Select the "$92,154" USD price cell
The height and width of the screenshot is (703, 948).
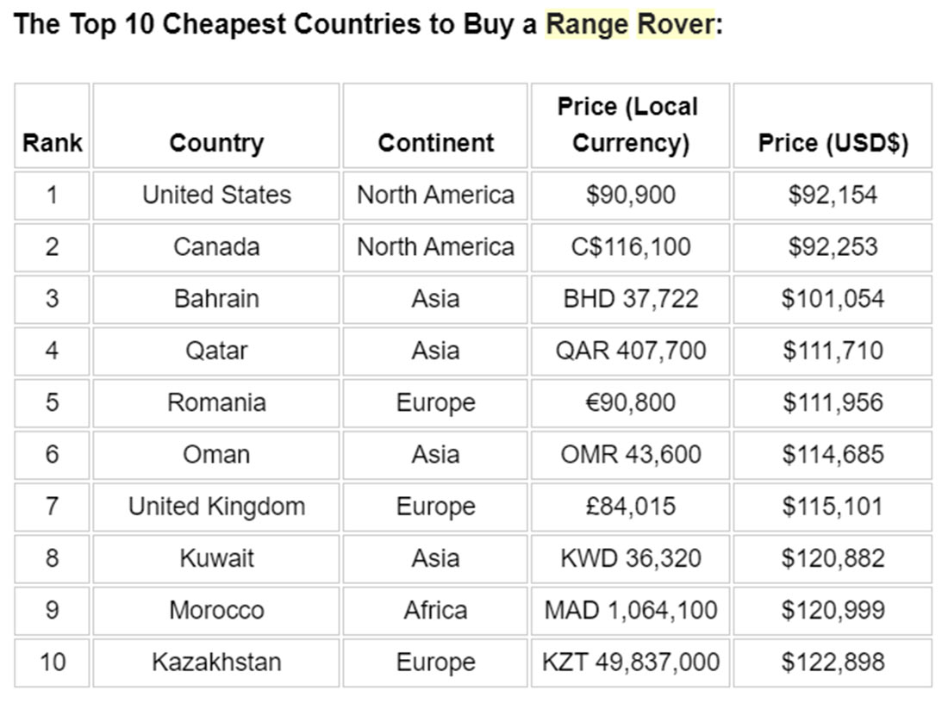click(x=833, y=196)
